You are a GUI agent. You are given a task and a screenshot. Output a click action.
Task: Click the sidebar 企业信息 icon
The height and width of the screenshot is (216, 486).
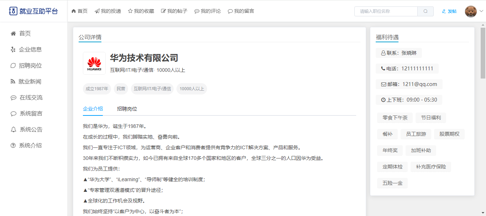[13, 49]
